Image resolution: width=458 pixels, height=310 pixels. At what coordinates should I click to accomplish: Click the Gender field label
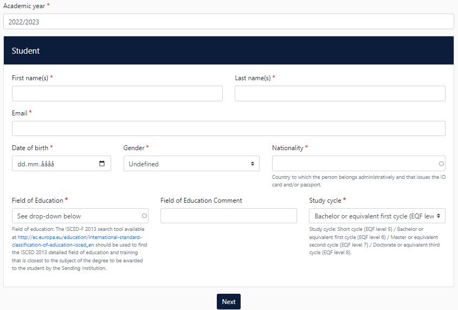coord(134,148)
